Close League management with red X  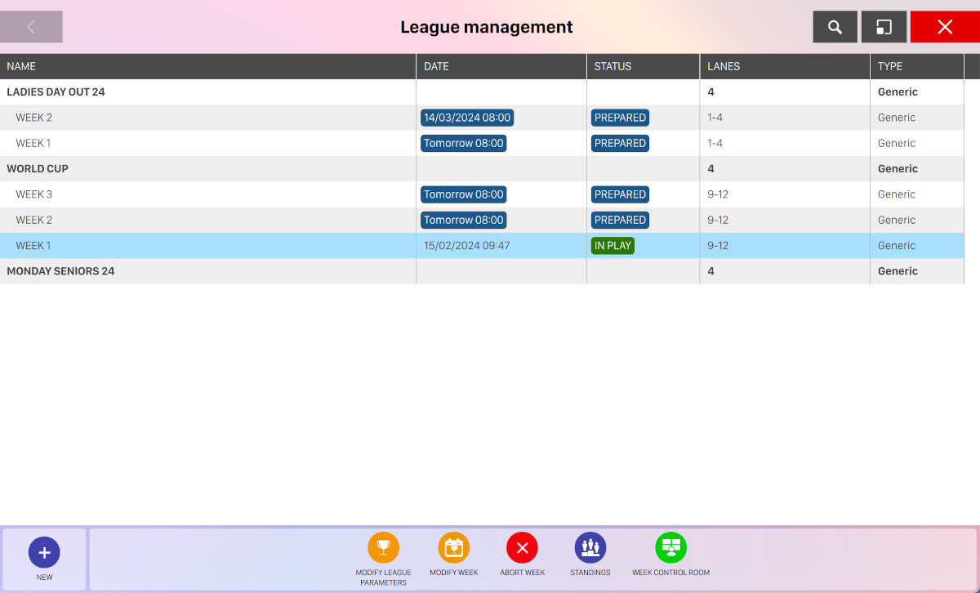pos(944,27)
